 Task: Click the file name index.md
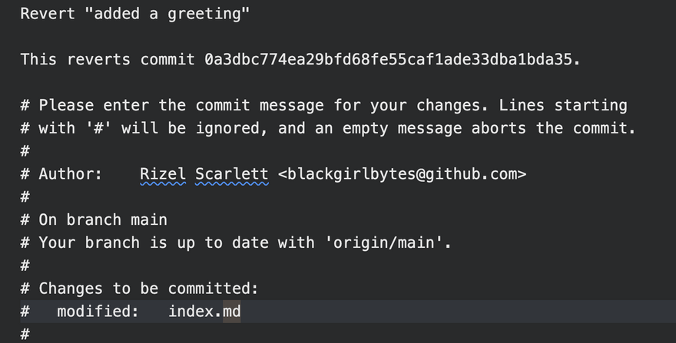pyautogui.click(x=204, y=312)
